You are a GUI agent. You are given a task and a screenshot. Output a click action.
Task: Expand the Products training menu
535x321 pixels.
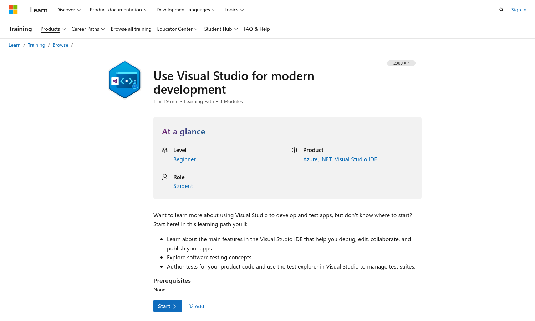(53, 29)
